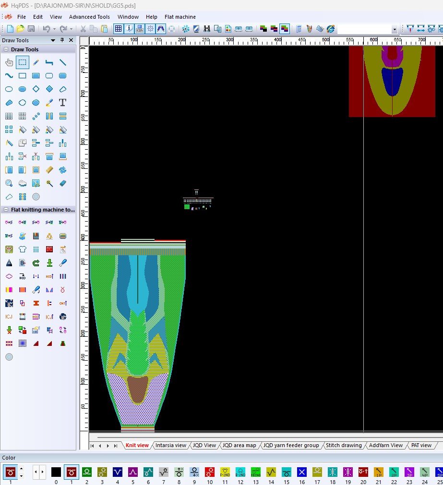The height and width of the screenshot is (485, 443).
Task: Toggle the grid display button in toolbar
Action: click(118, 29)
